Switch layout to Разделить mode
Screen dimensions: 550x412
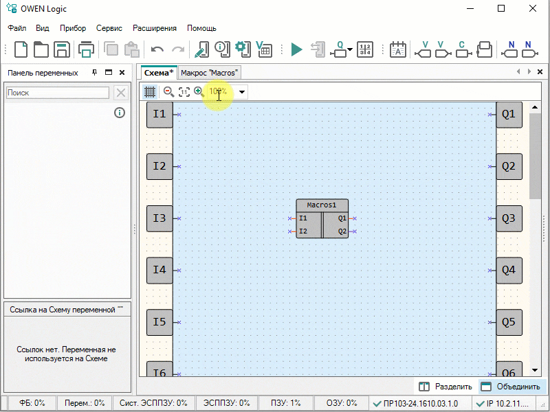click(445, 387)
